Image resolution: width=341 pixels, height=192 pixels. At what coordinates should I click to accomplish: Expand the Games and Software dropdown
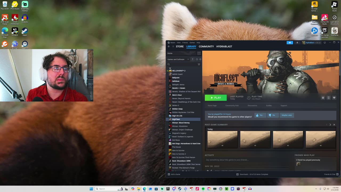[x=178, y=59]
